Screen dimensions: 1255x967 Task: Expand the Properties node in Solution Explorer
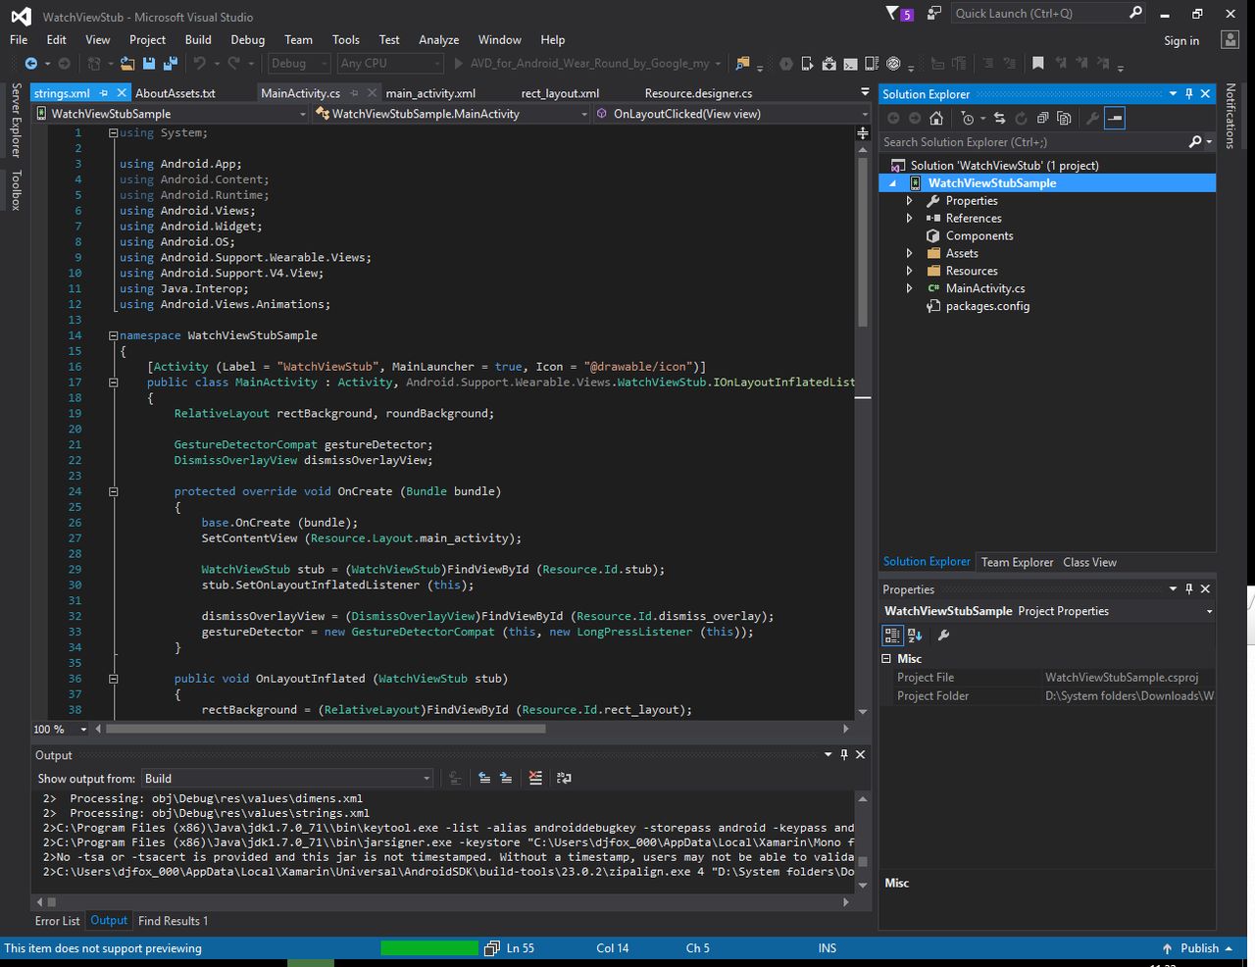pos(909,201)
